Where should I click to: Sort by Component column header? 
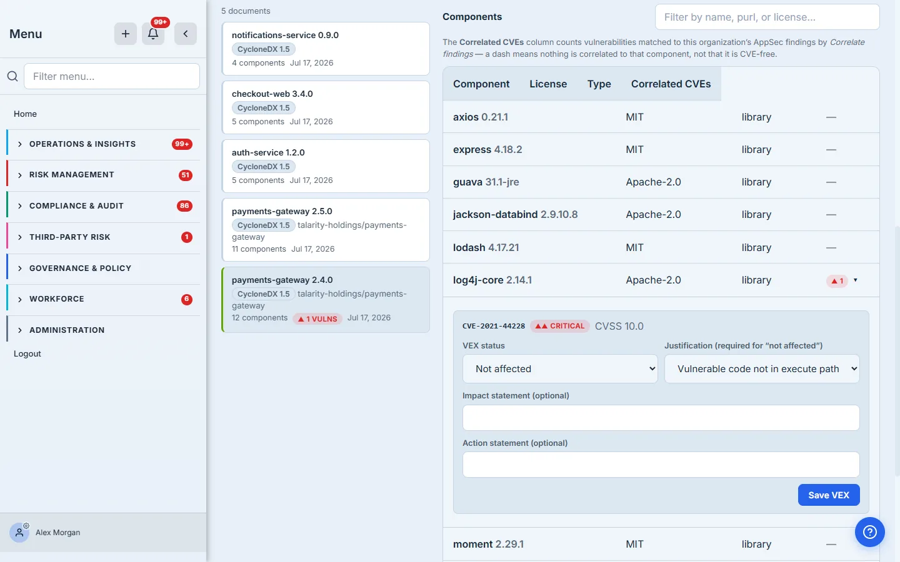(481, 84)
